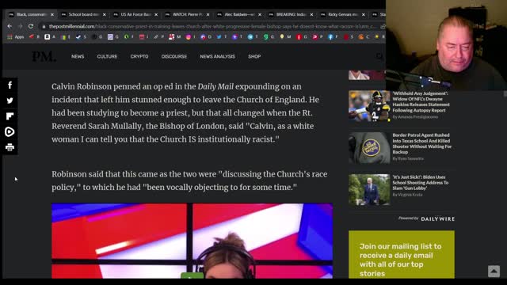Open the CRYPTO menu item
Viewport: 507px width, 285px height.
click(x=139, y=56)
